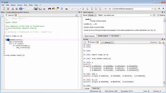Image resolution: width=166 pixels, height=93 pixels.
Task: Click the orange warning triangle in Console
Action: (163, 42)
